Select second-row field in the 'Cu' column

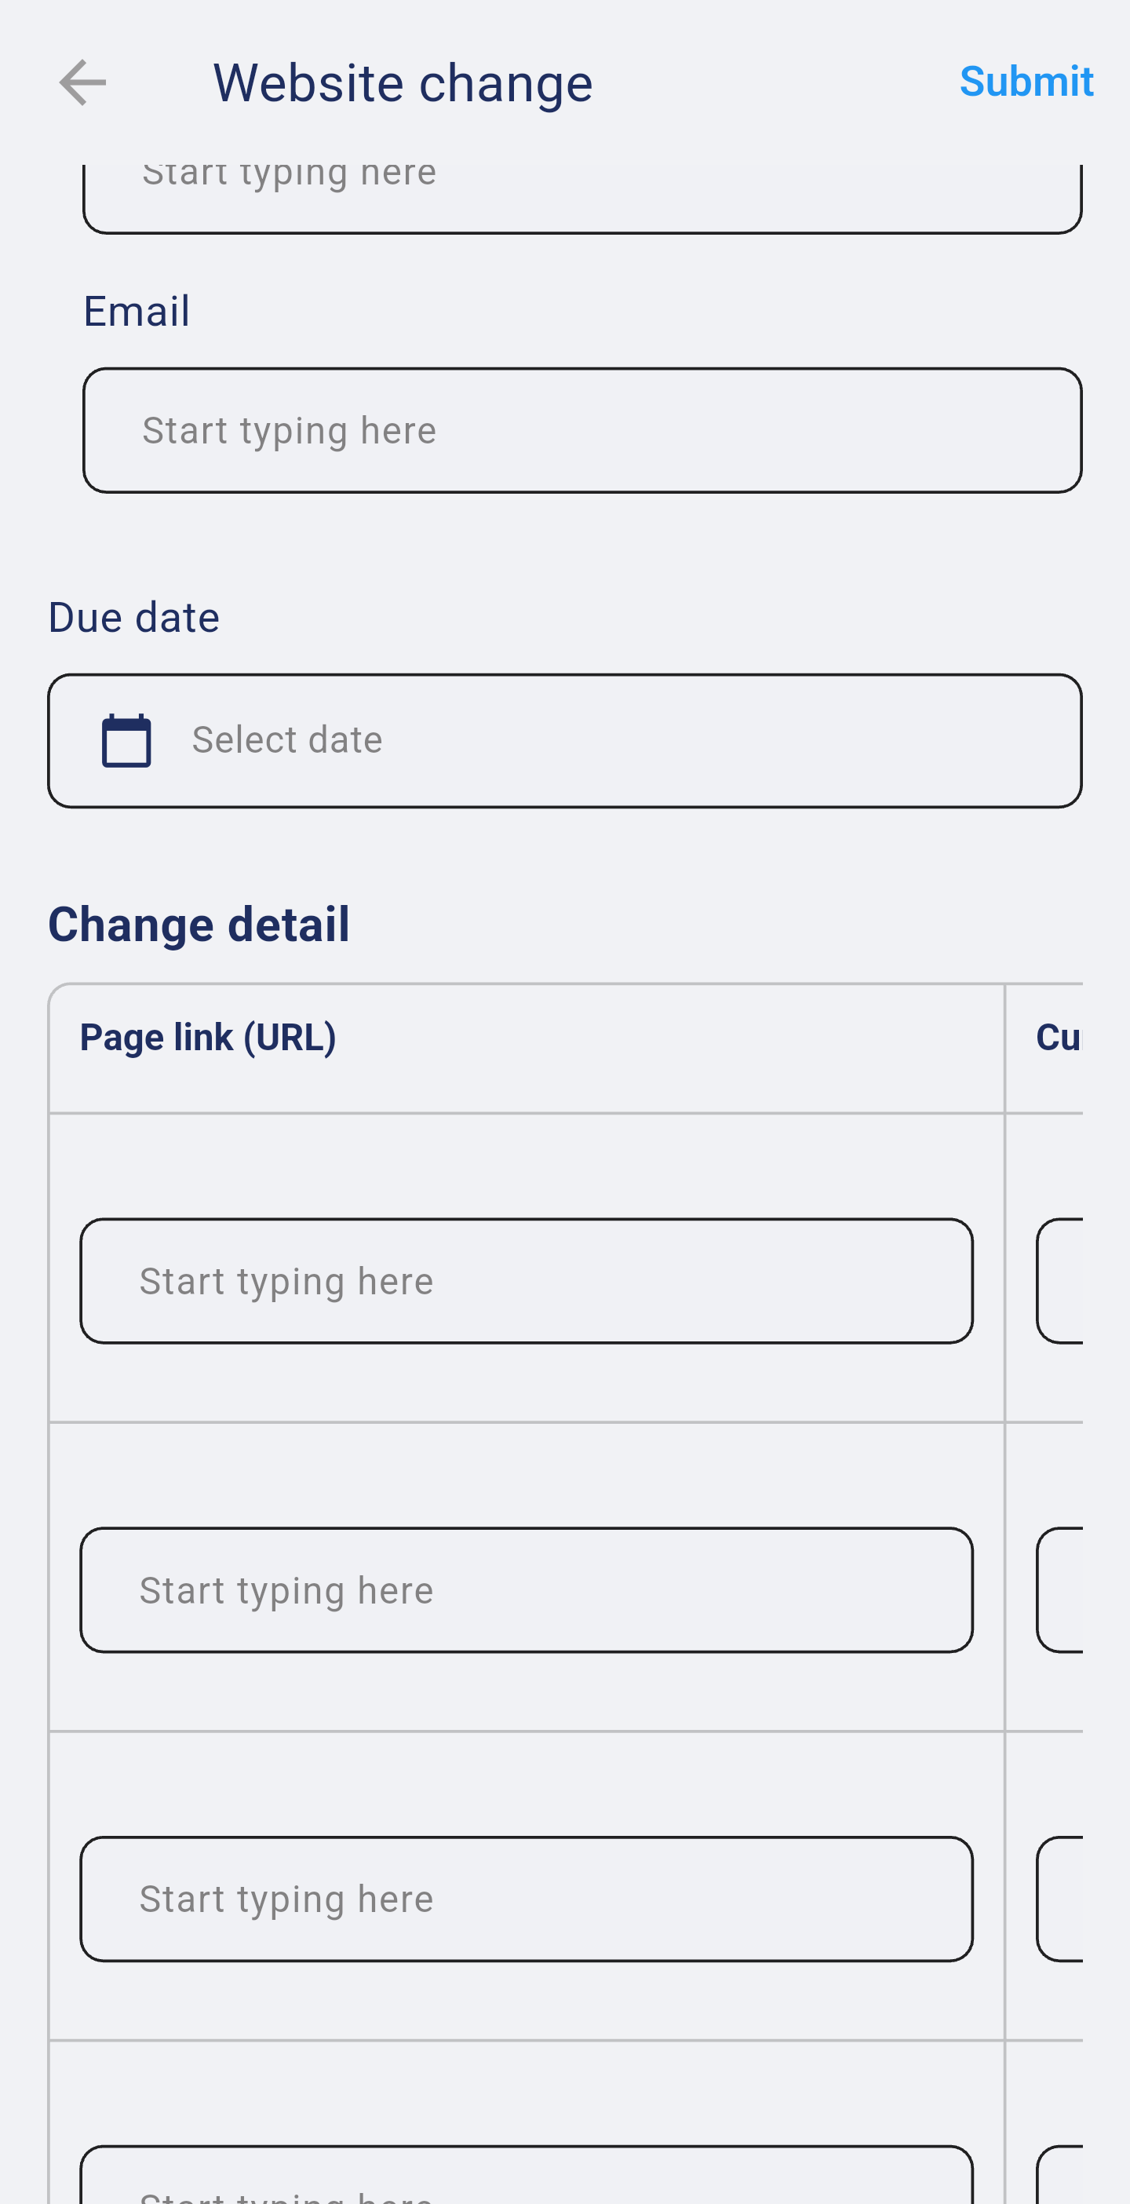(x=1061, y=1589)
